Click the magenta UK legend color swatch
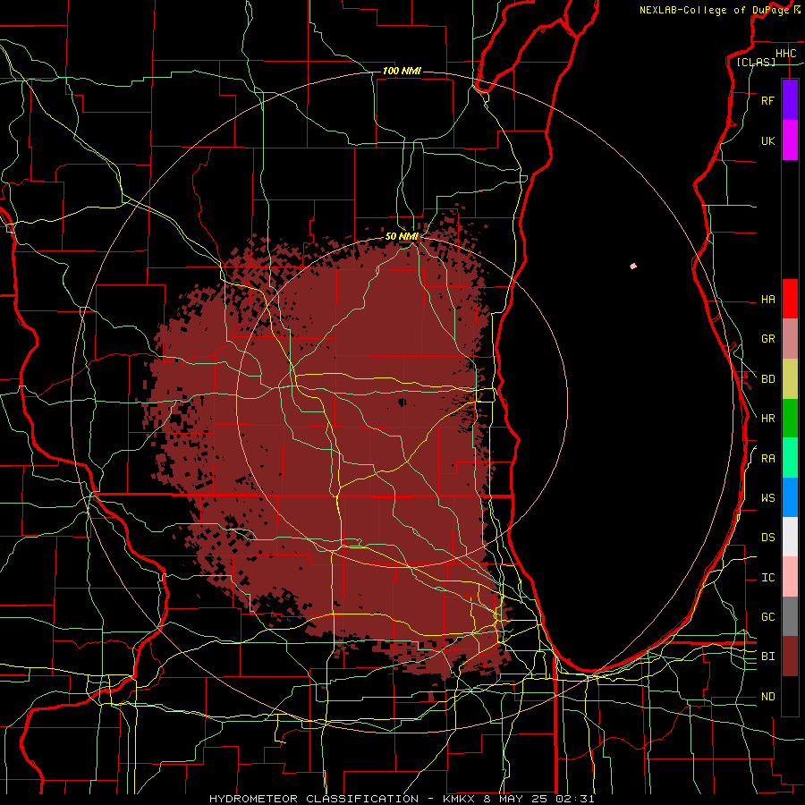Screen dimensions: 805x805 tap(790, 140)
